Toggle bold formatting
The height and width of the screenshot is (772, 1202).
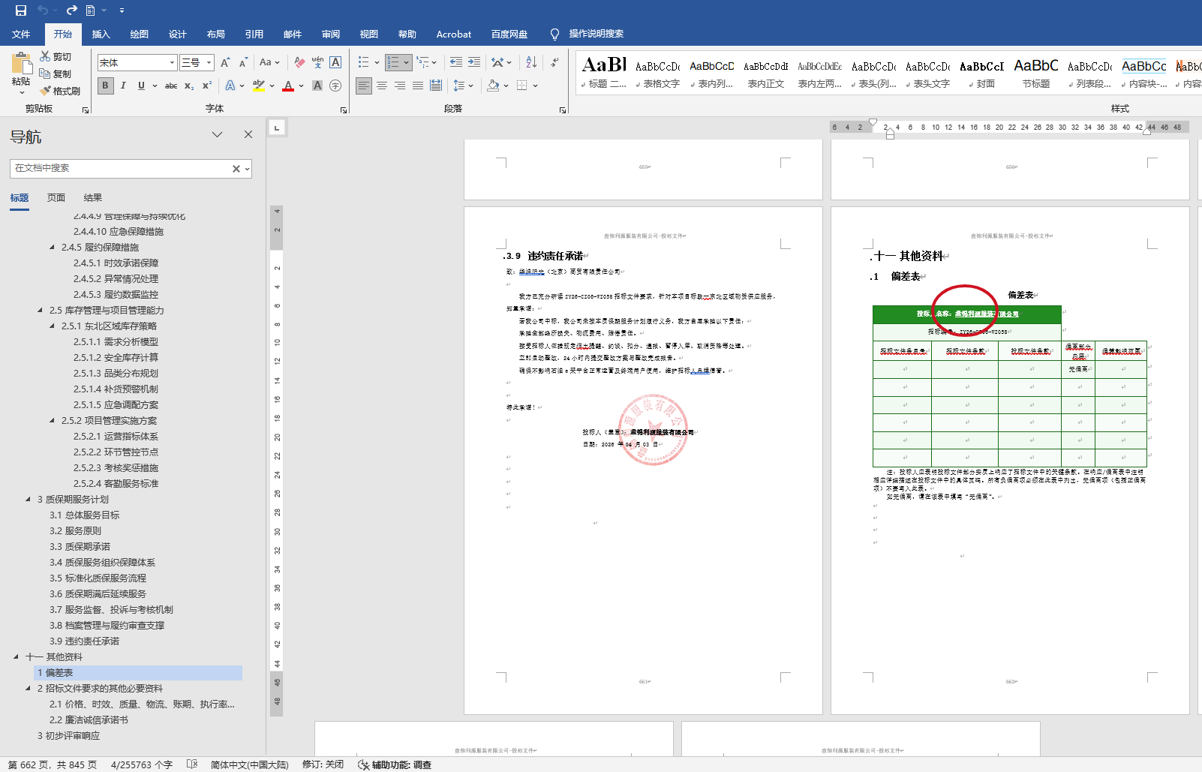coord(105,86)
